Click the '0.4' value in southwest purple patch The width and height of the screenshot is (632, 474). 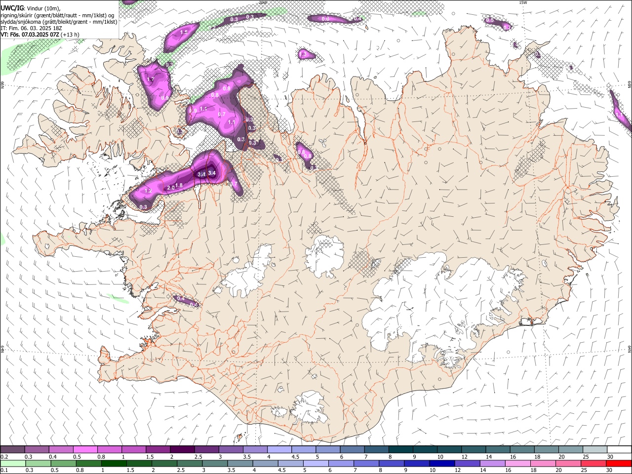(x=181, y=299)
